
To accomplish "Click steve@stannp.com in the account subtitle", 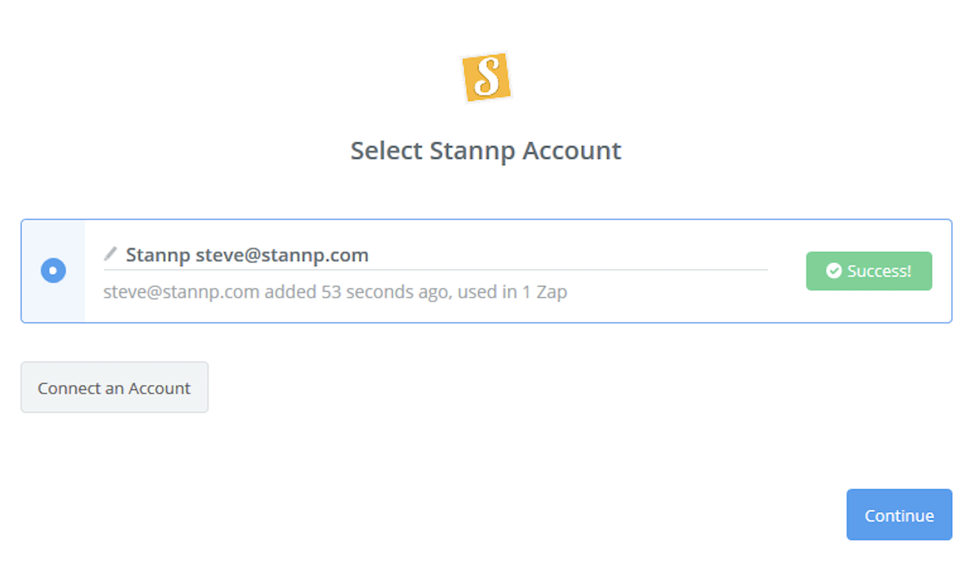I will [181, 292].
